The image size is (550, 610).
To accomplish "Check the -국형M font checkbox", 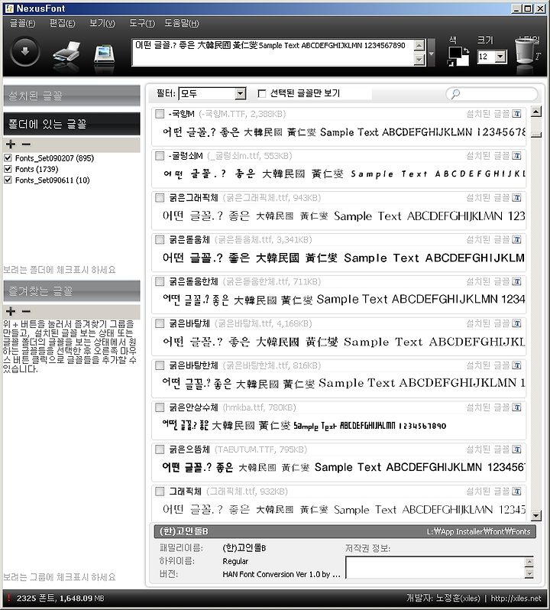I will tap(160, 114).
